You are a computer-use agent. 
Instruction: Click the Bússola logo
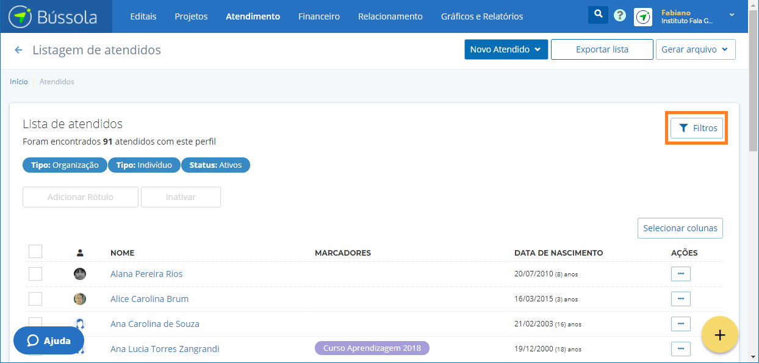point(53,16)
